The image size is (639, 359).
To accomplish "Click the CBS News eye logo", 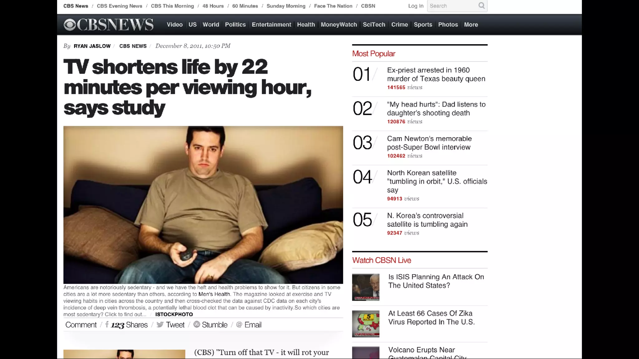I will (x=70, y=25).
